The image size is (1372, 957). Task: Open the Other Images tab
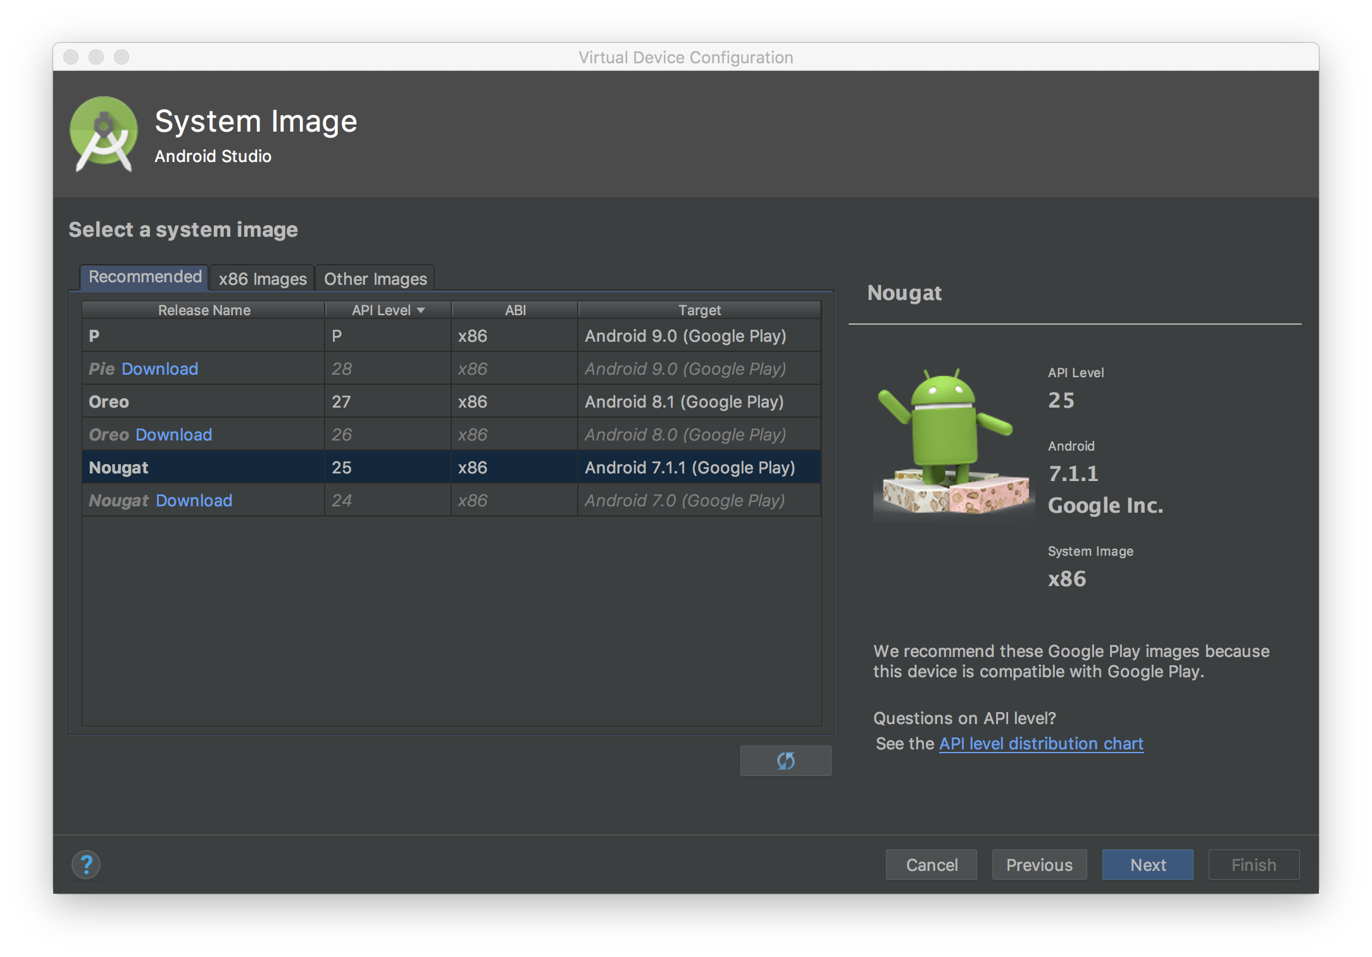pyautogui.click(x=375, y=278)
